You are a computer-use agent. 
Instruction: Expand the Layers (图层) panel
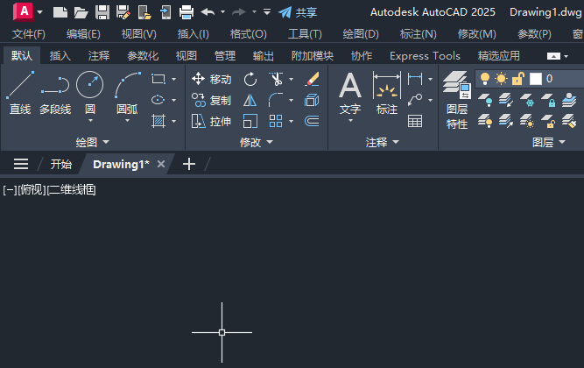pyautogui.click(x=549, y=142)
